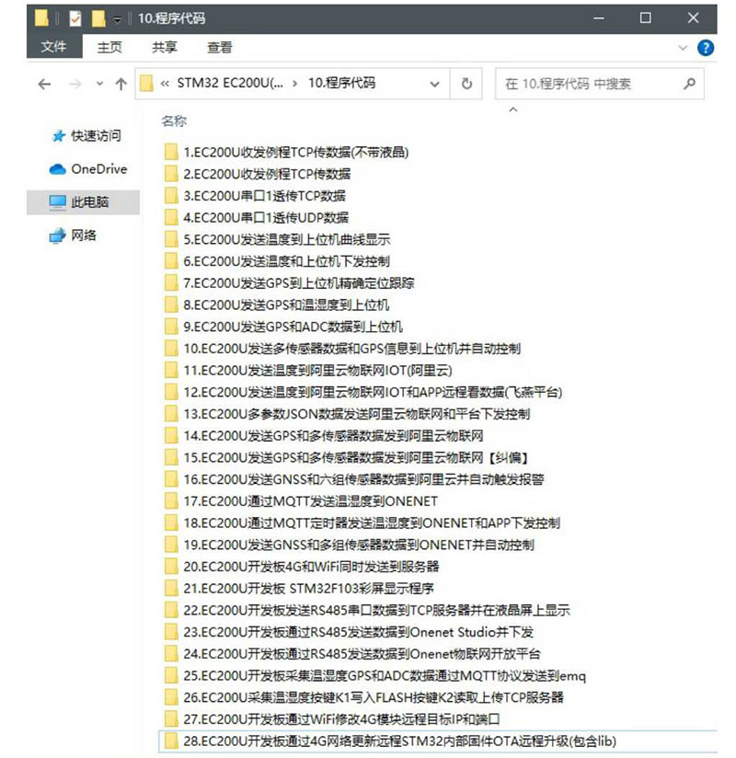Image resolution: width=736 pixels, height=758 pixels.
Task: Click folder icon of 14.EC200U发送GPS和多传感器数据
Action: point(171,435)
